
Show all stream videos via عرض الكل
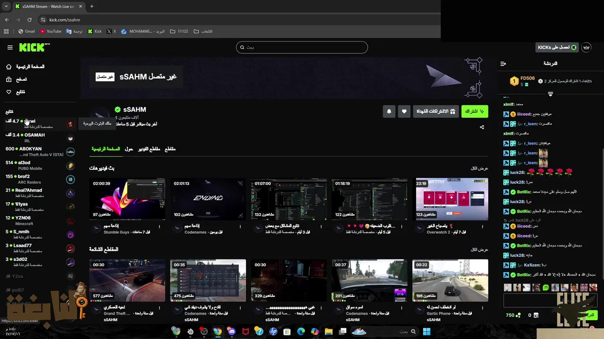click(x=479, y=169)
